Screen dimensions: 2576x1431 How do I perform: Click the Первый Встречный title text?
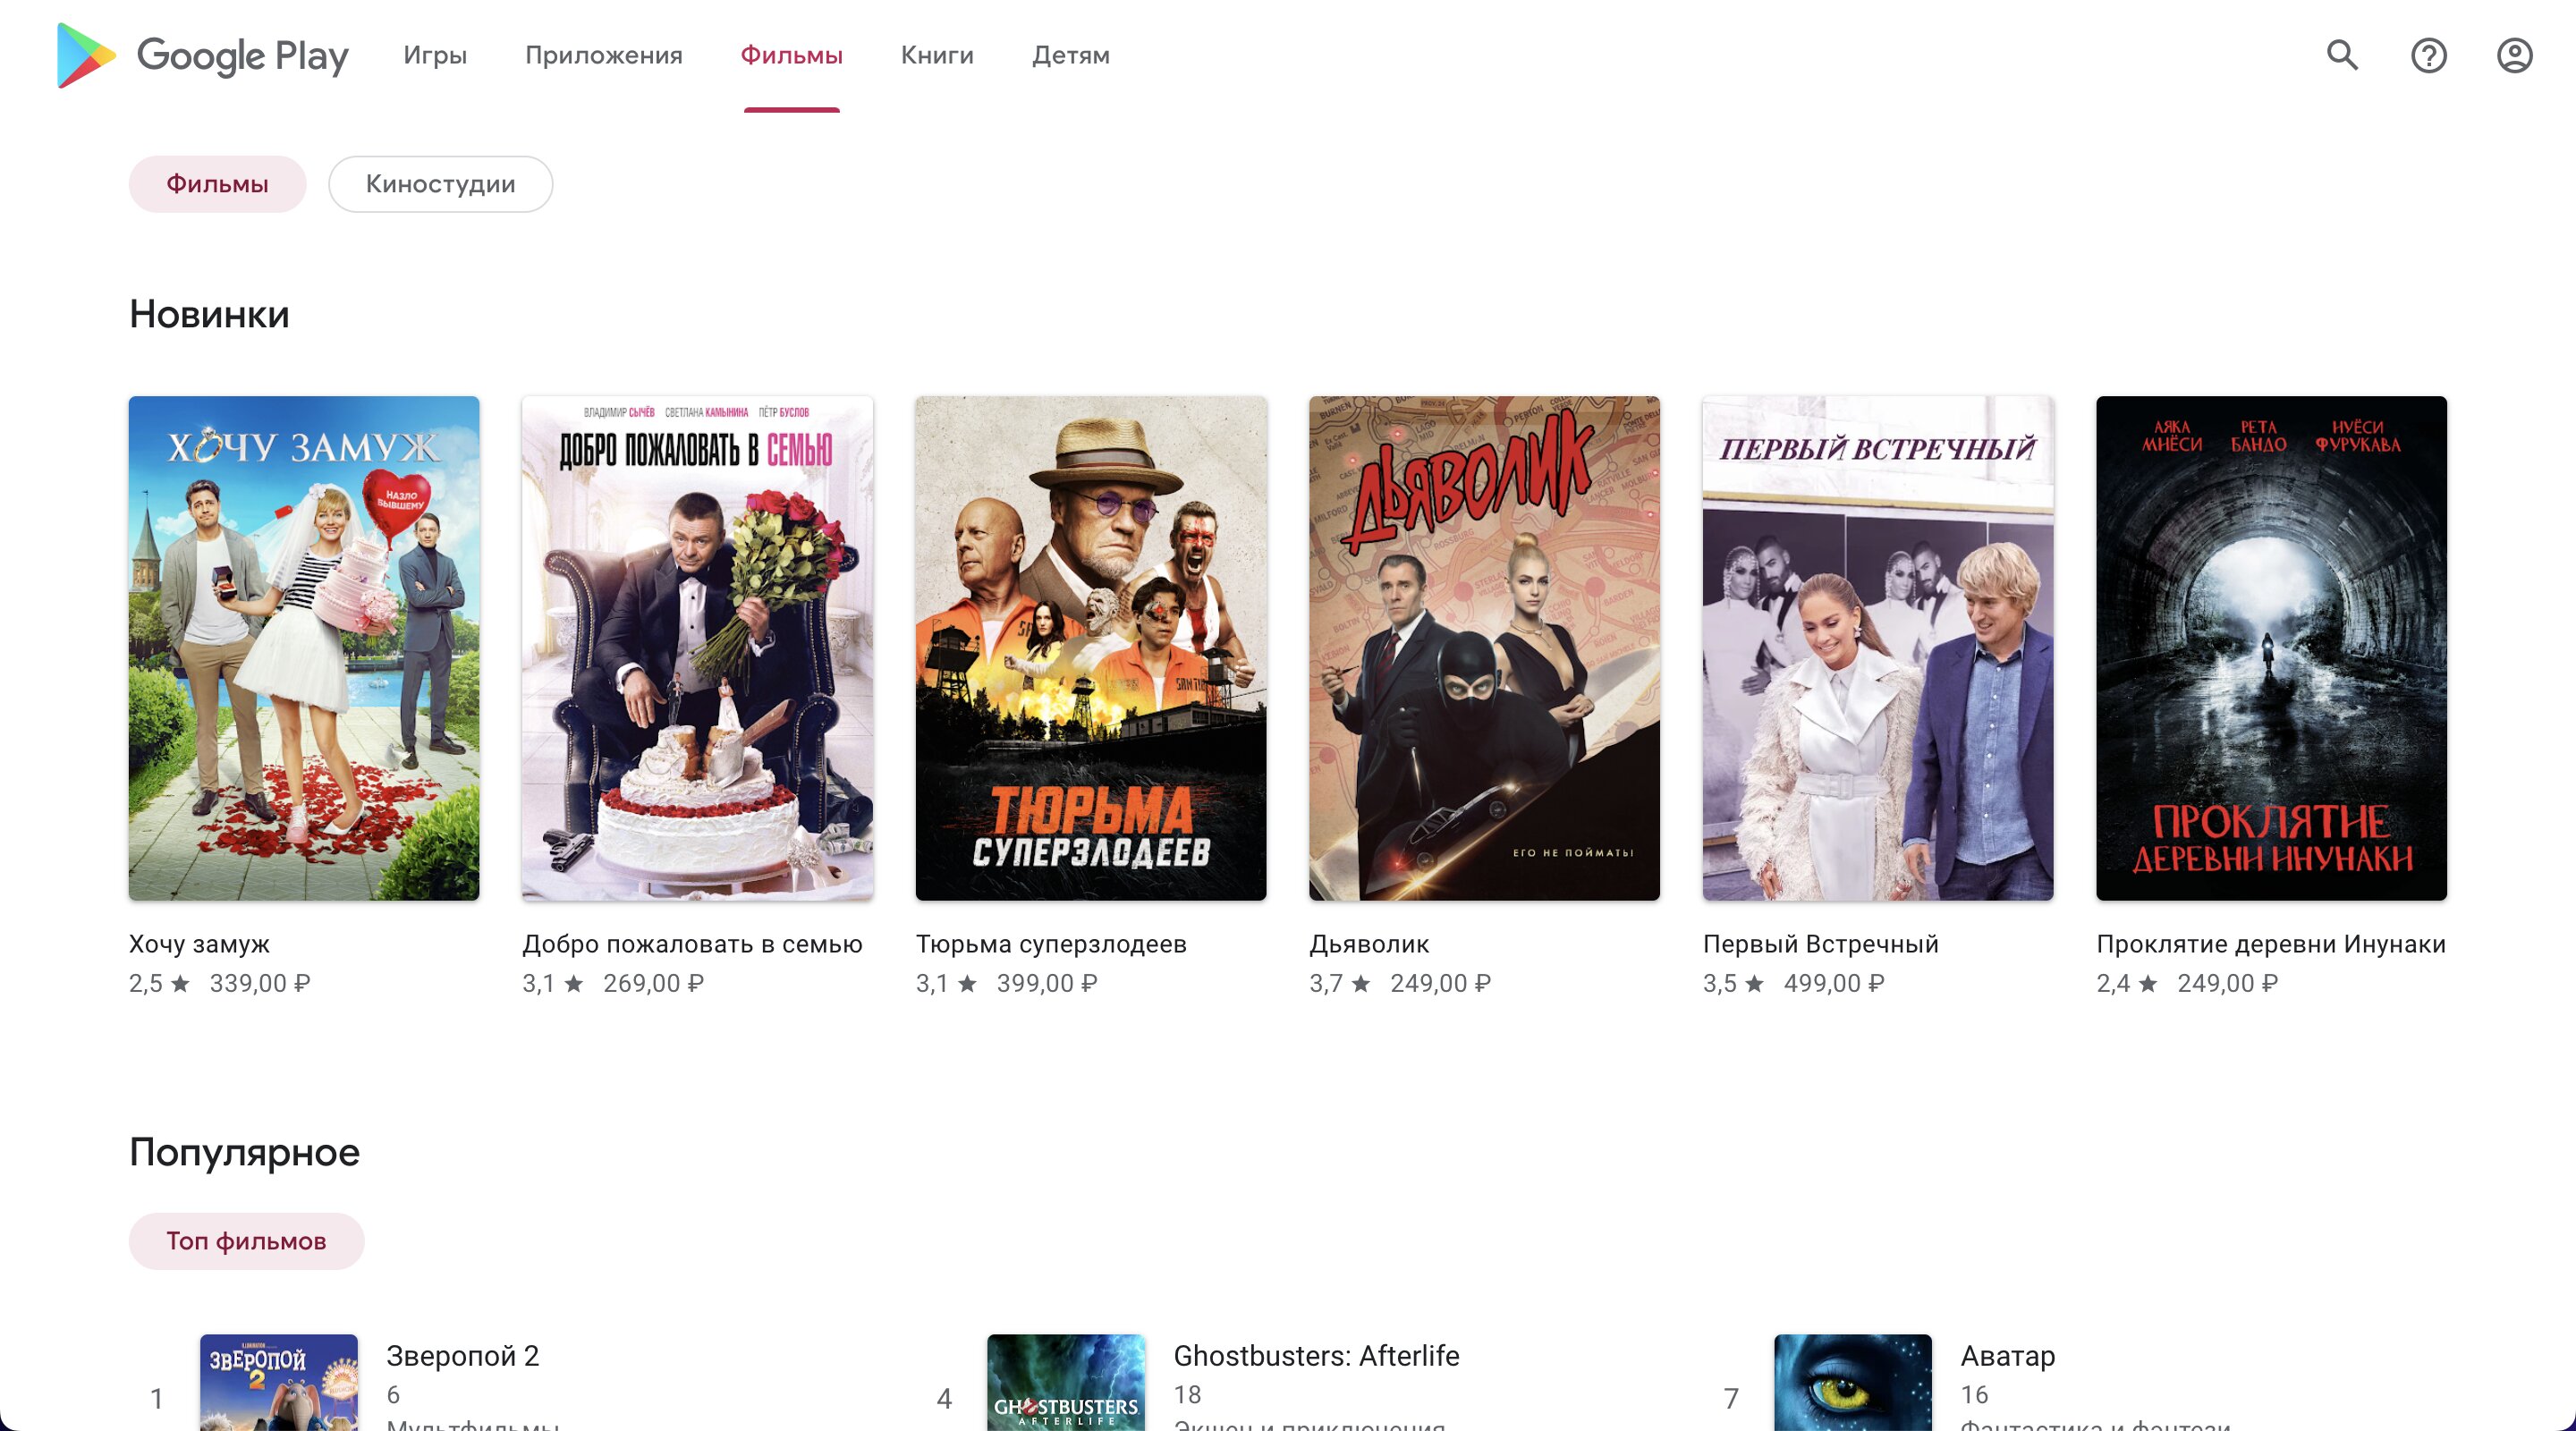click(x=1821, y=944)
